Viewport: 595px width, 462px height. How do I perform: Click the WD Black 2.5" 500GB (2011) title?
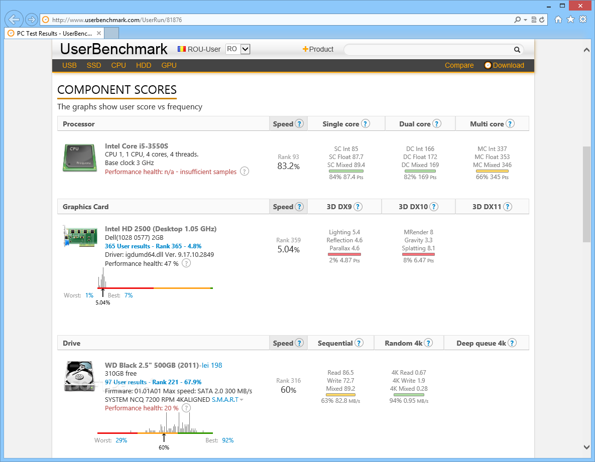tap(152, 365)
